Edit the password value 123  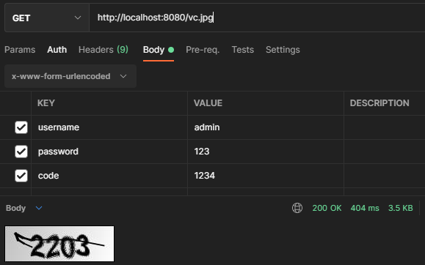coord(266,152)
